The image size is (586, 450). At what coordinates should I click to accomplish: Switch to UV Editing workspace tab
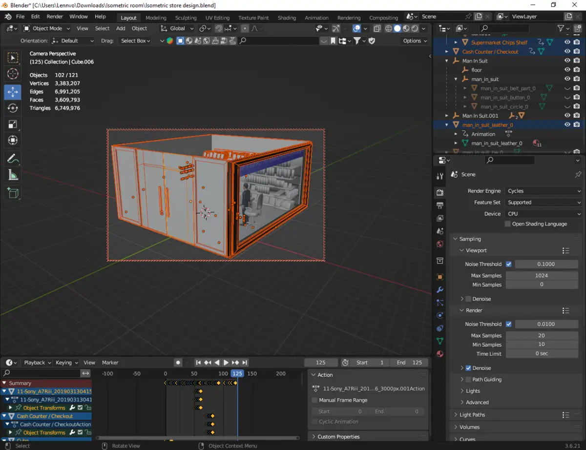(217, 18)
